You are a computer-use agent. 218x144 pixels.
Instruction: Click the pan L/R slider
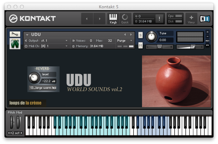point(159,47)
